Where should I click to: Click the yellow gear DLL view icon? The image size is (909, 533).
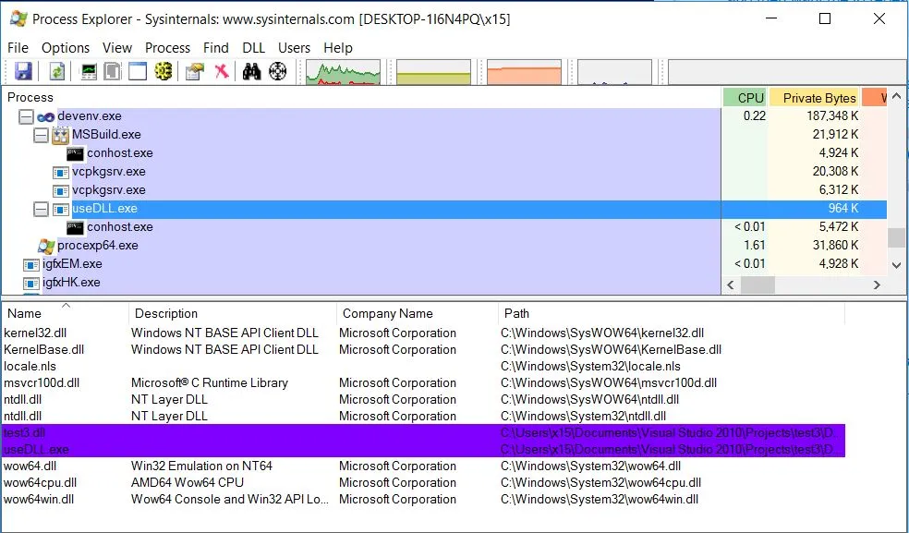[x=164, y=71]
